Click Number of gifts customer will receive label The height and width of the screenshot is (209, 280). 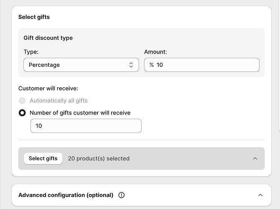(80, 113)
